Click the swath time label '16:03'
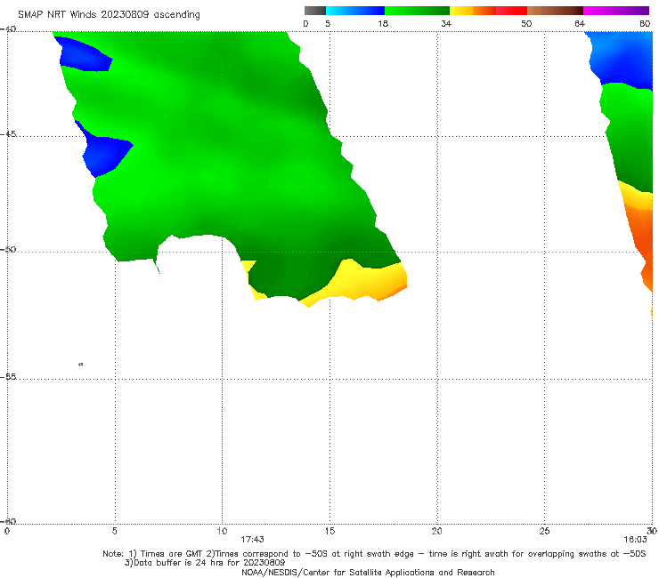Image resolution: width=659 pixels, height=578 pixels. point(635,540)
